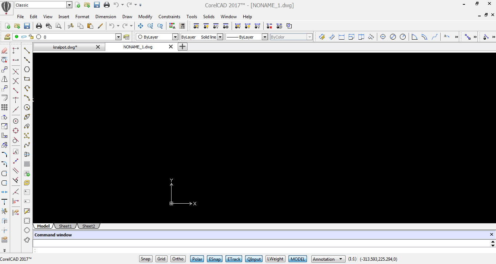This screenshot has height=264, width=496.
Task: Expand the Undo history arrow
Action: (x=118, y=26)
